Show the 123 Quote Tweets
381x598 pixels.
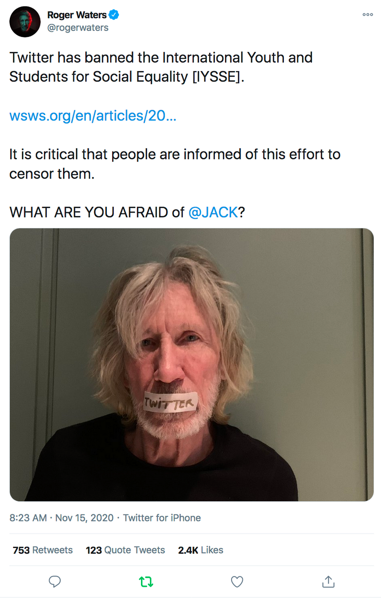click(125, 550)
